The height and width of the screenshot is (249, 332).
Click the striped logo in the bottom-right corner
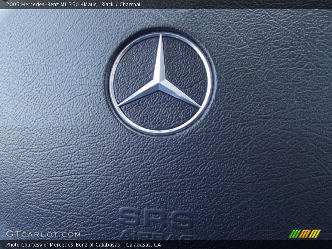(305, 234)
